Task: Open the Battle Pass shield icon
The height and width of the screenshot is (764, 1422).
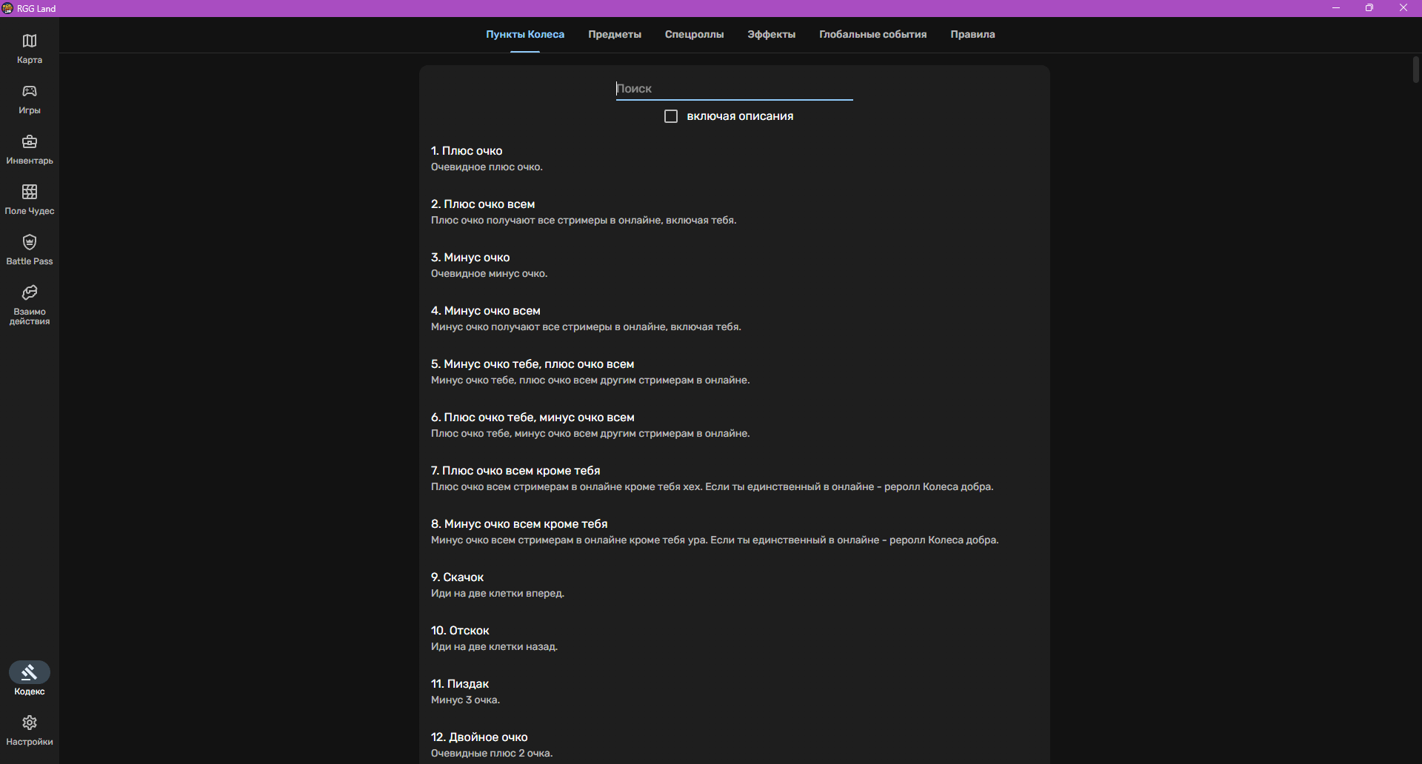Action: [x=30, y=242]
